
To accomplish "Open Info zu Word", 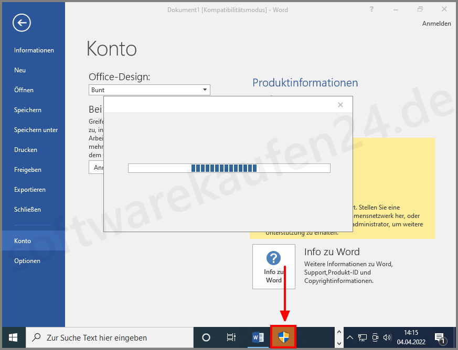I will tap(273, 267).
